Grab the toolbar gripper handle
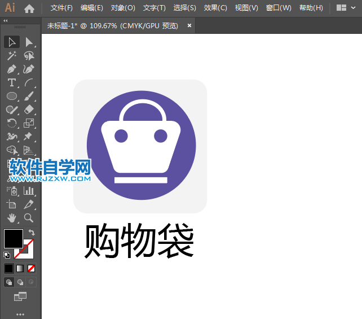Image resolution: width=362 pixels, height=319 pixels. (x=20, y=27)
